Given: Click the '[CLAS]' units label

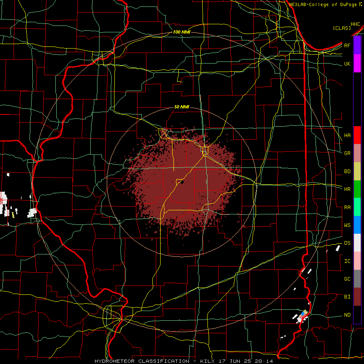Looking at the screenshot, I should pos(342,28).
